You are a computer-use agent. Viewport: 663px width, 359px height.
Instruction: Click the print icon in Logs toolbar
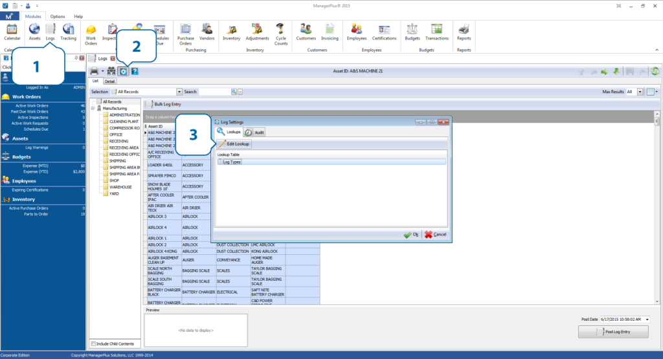tap(95, 71)
